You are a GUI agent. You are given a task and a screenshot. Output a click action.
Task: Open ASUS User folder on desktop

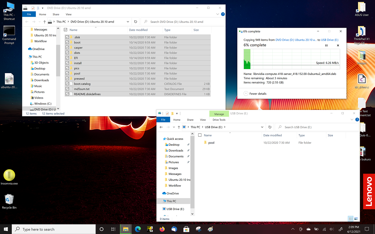tap(362, 9)
